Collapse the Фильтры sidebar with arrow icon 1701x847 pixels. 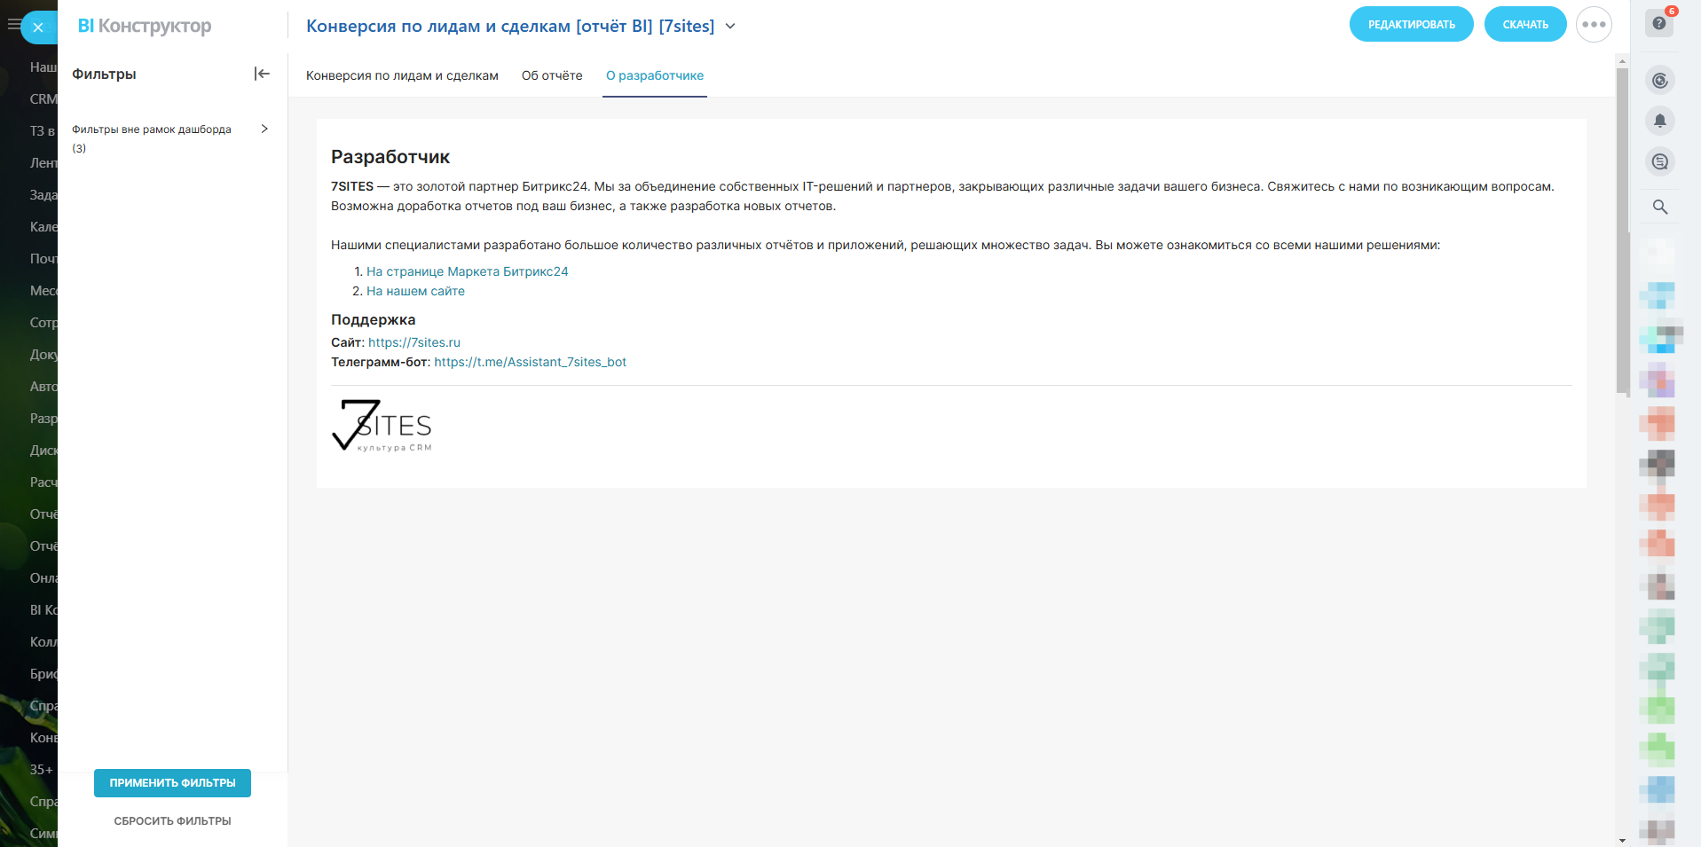coord(262,74)
